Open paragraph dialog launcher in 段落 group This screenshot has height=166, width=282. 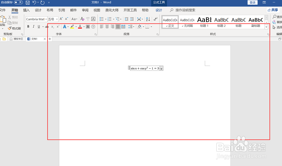(158, 34)
